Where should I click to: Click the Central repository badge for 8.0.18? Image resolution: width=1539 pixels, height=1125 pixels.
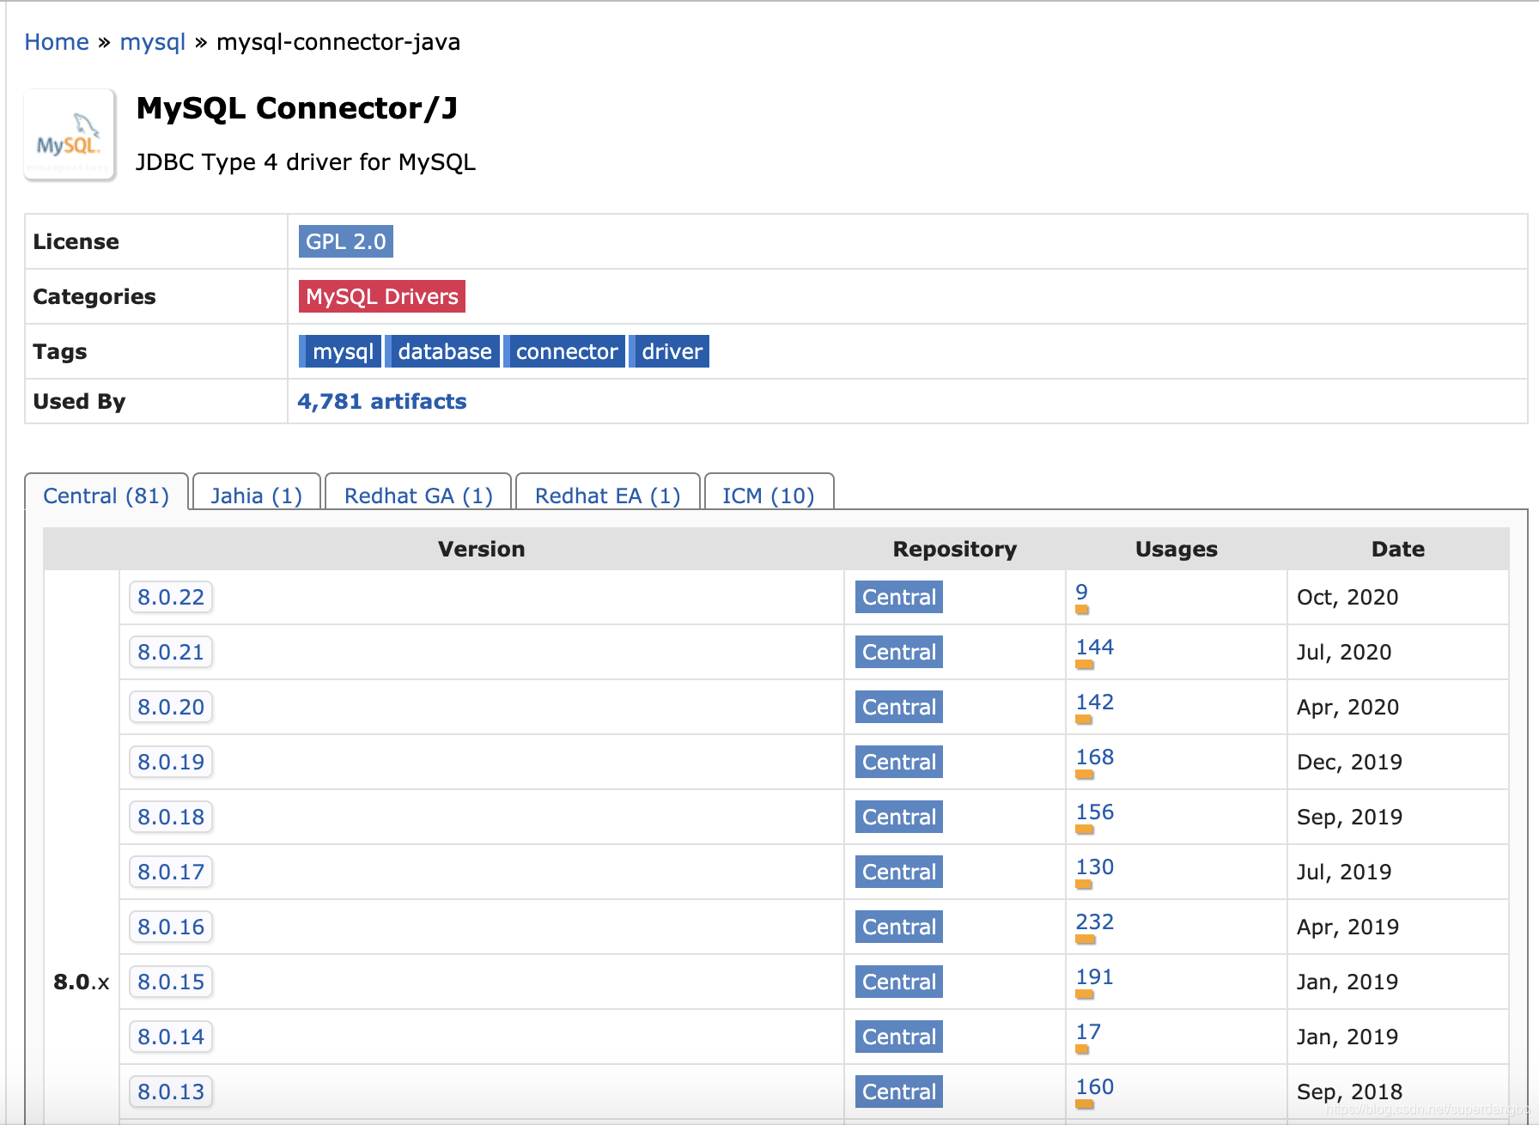(x=899, y=817)
